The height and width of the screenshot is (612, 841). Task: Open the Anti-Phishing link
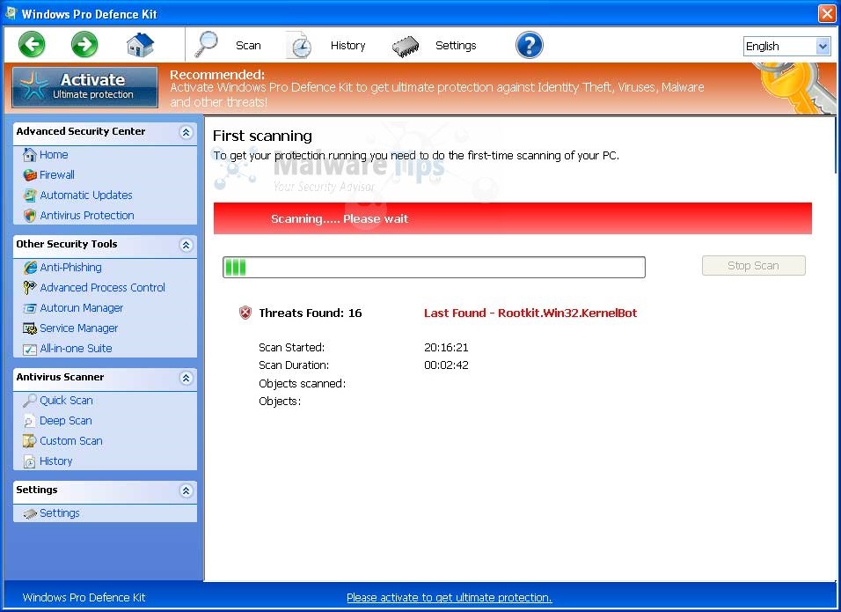70,268
